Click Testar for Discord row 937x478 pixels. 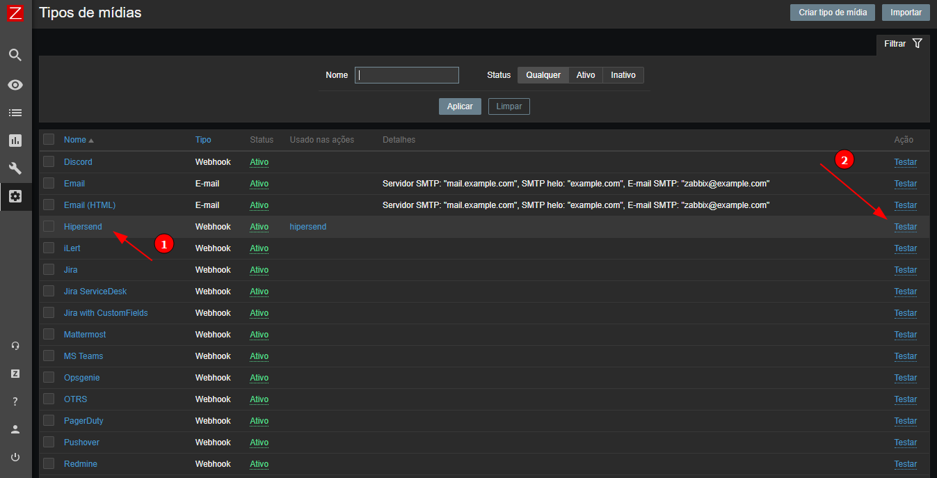pos(906,162)
